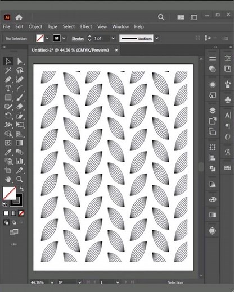
Task: Activate the Type tool
Action: point(8,88)
